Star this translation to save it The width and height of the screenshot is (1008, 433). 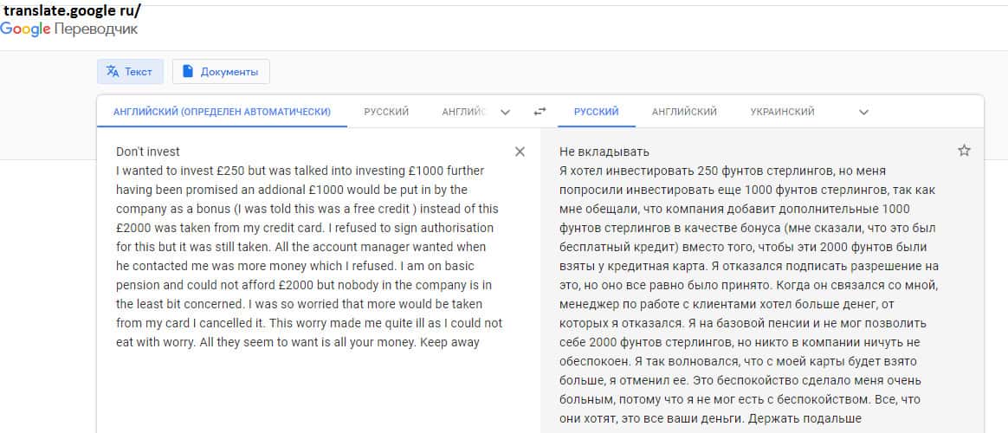tap(964, 151)
